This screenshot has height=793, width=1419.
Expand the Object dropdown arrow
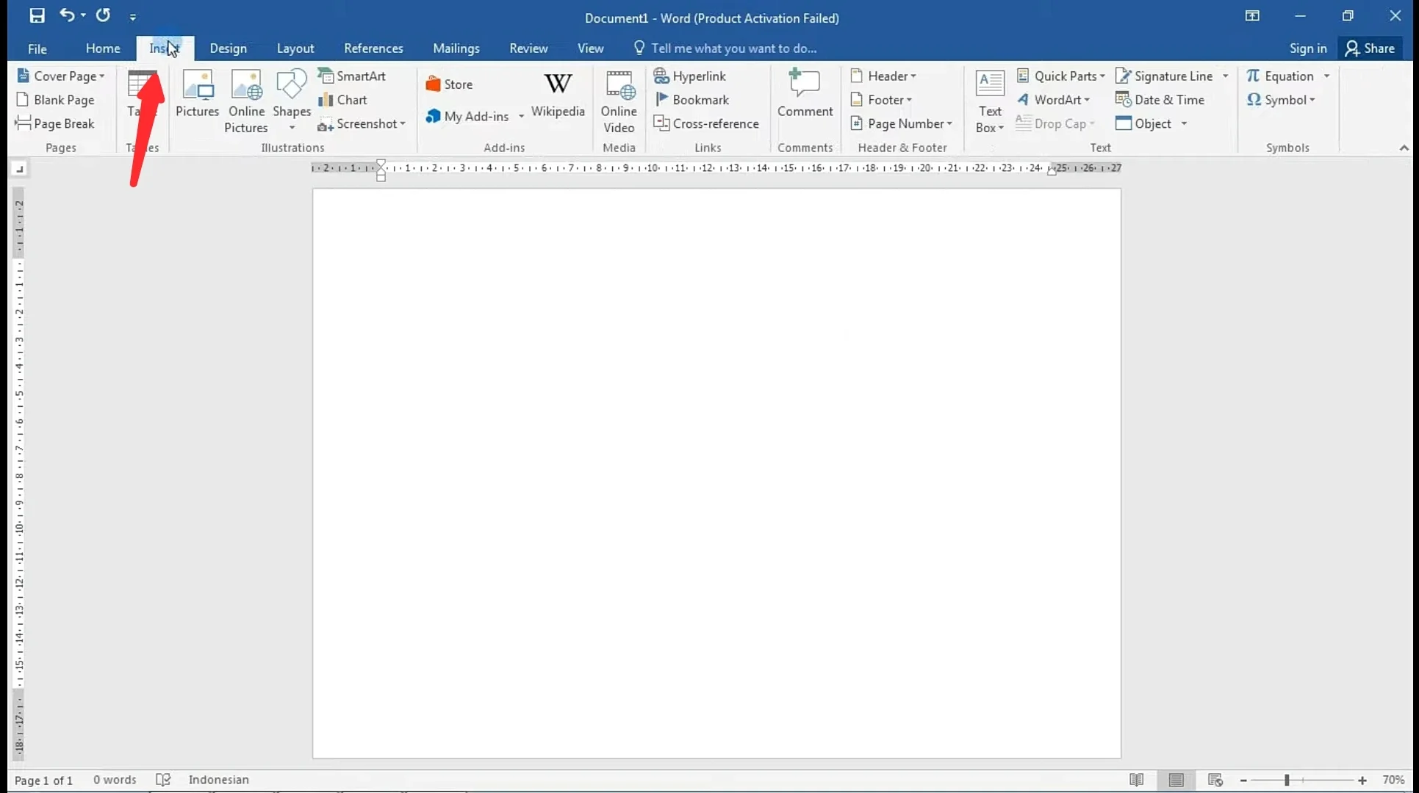click(x=1184, y=123)
